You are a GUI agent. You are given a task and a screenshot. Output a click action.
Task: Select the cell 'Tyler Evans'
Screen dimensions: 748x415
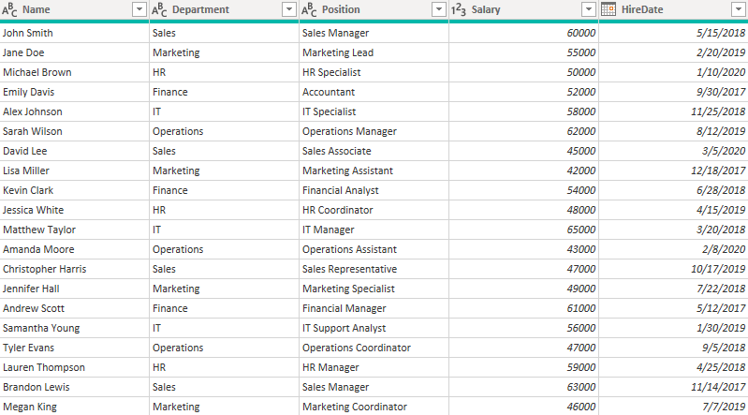click(x=74, y=348)
